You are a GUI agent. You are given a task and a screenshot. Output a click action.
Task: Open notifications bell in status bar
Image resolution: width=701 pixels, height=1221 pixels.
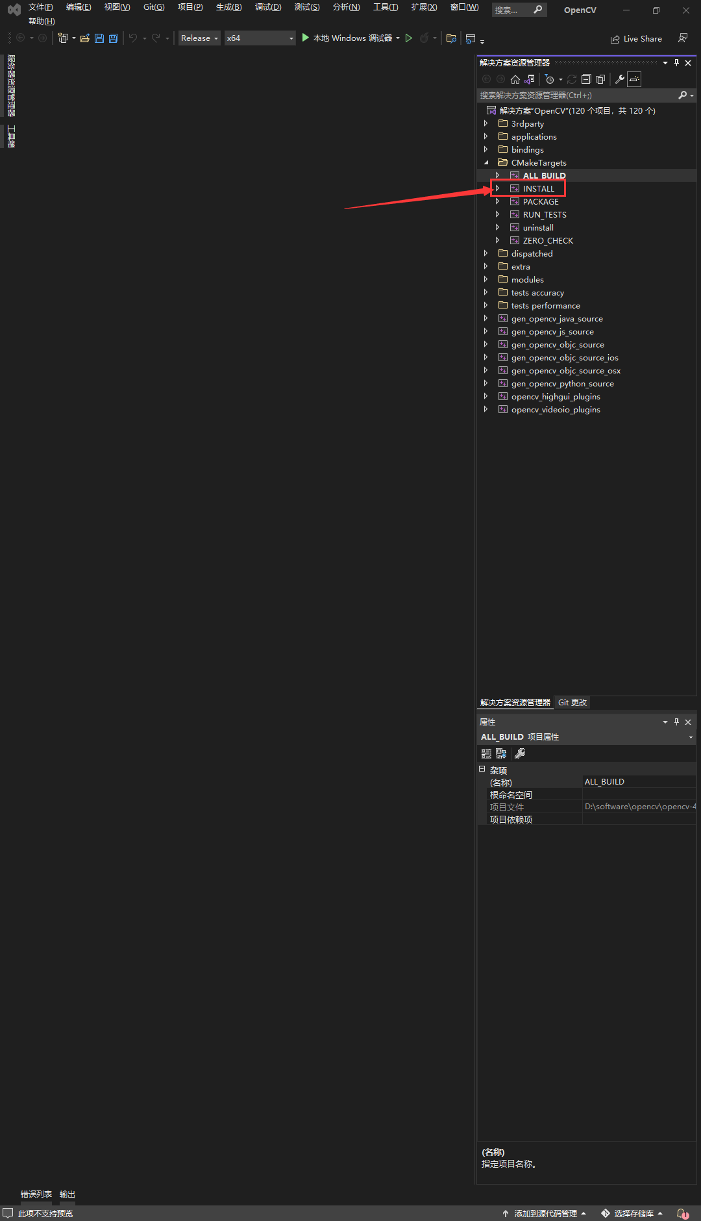click(x=683, y=1213)
